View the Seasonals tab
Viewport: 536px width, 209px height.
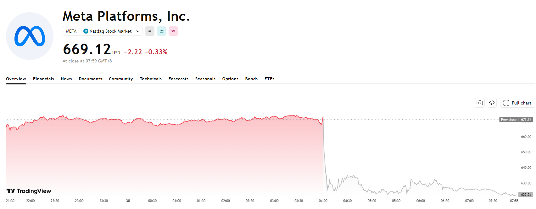[x=205, y=79]
